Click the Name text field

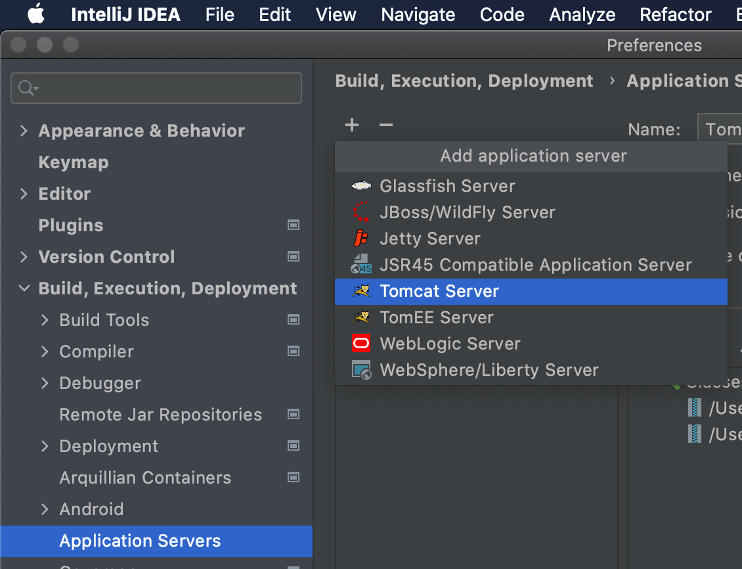click(x=720, y=128)
